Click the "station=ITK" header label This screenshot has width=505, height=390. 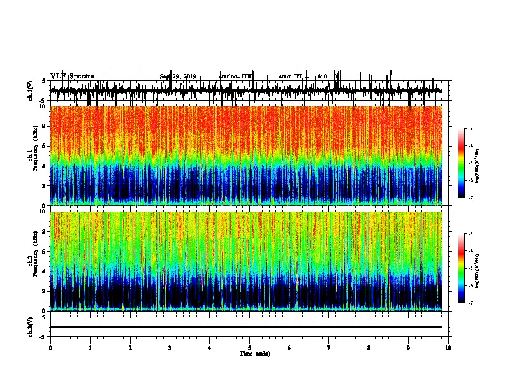(x=235, y=76)
